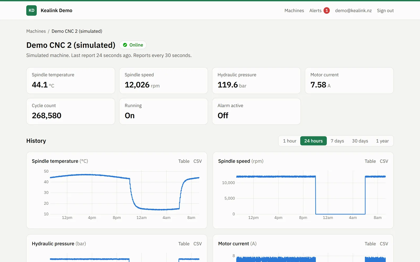Select the 24 hours history range

[x=313, y=141]
